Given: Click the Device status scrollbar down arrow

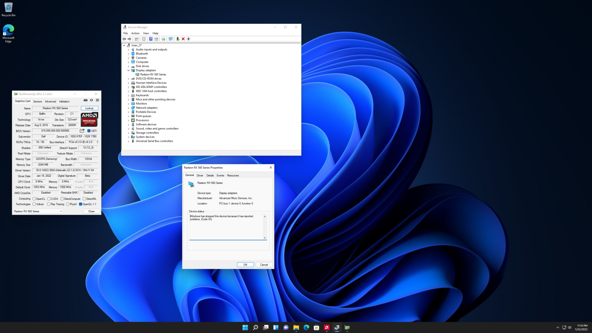Looking at the screenshot, I should [x=265, y=238].
